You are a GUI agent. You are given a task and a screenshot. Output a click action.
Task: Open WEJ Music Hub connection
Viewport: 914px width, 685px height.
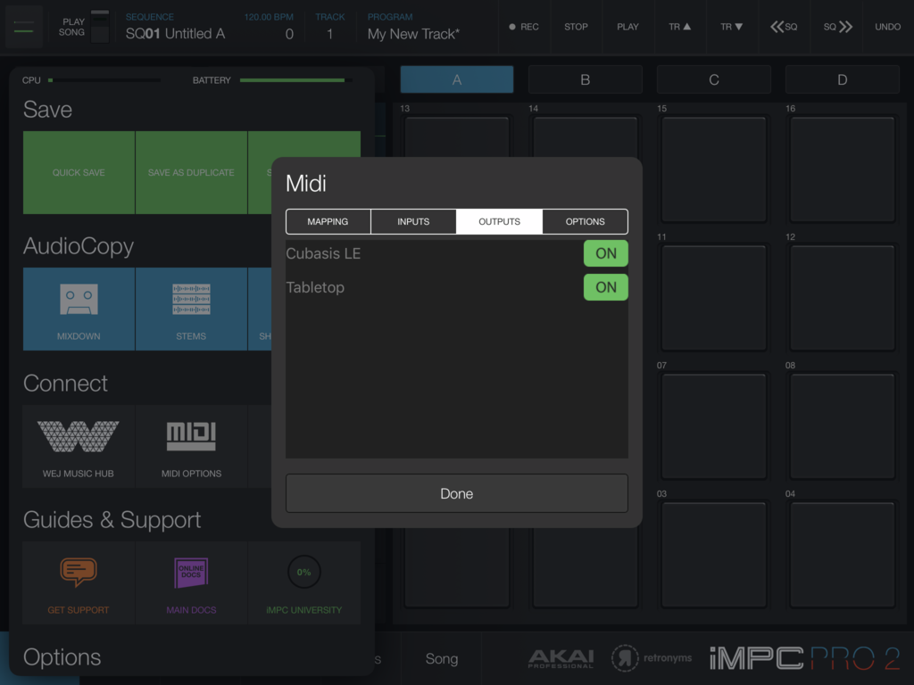[79, 446]
